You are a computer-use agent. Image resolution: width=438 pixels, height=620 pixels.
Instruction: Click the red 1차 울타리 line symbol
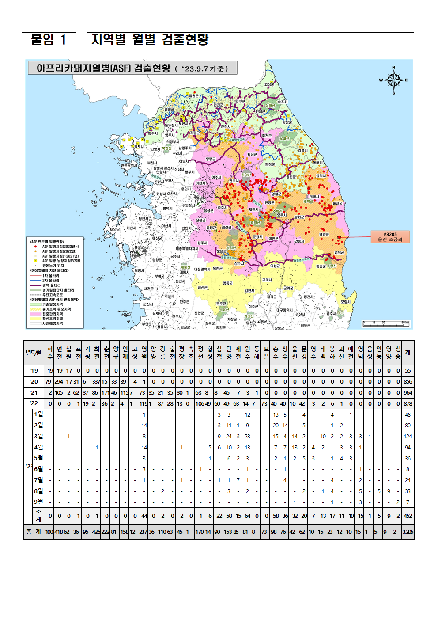(x=35, y=276)
